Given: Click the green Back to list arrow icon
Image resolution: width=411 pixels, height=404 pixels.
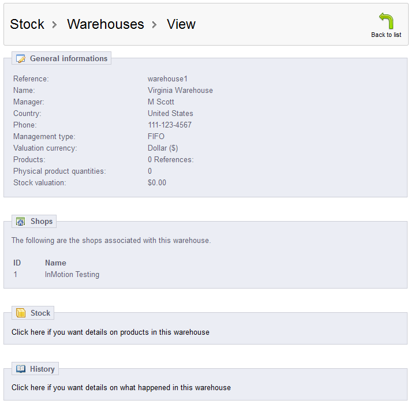Looking at the screenshot, I should pyautogui.click(x=386, y=21).
